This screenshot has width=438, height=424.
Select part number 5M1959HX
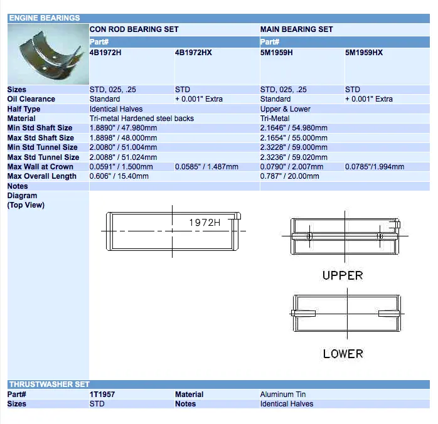click(x=364, y=53)
